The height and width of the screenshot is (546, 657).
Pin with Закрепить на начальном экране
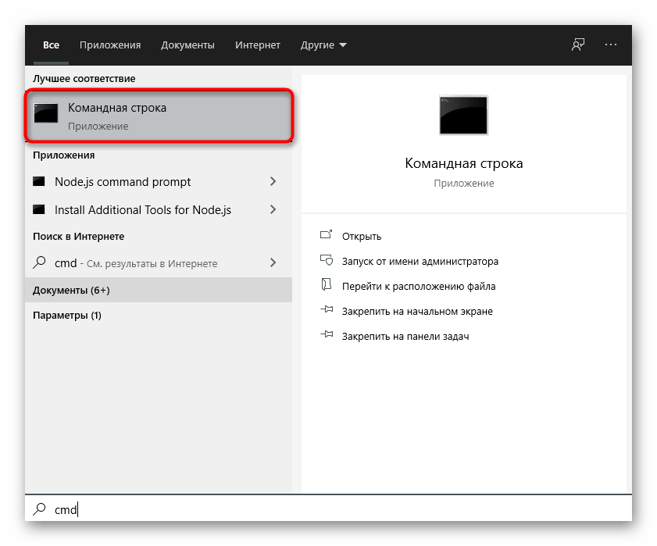pos(416,312)
